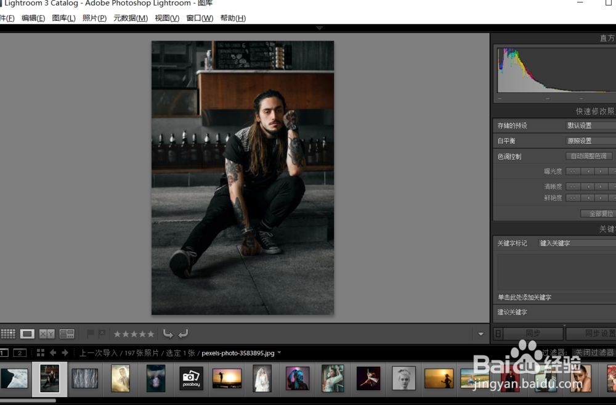Open 文件 menu
The width and height of the screenshot is (616, 405).
click(7, 18)
